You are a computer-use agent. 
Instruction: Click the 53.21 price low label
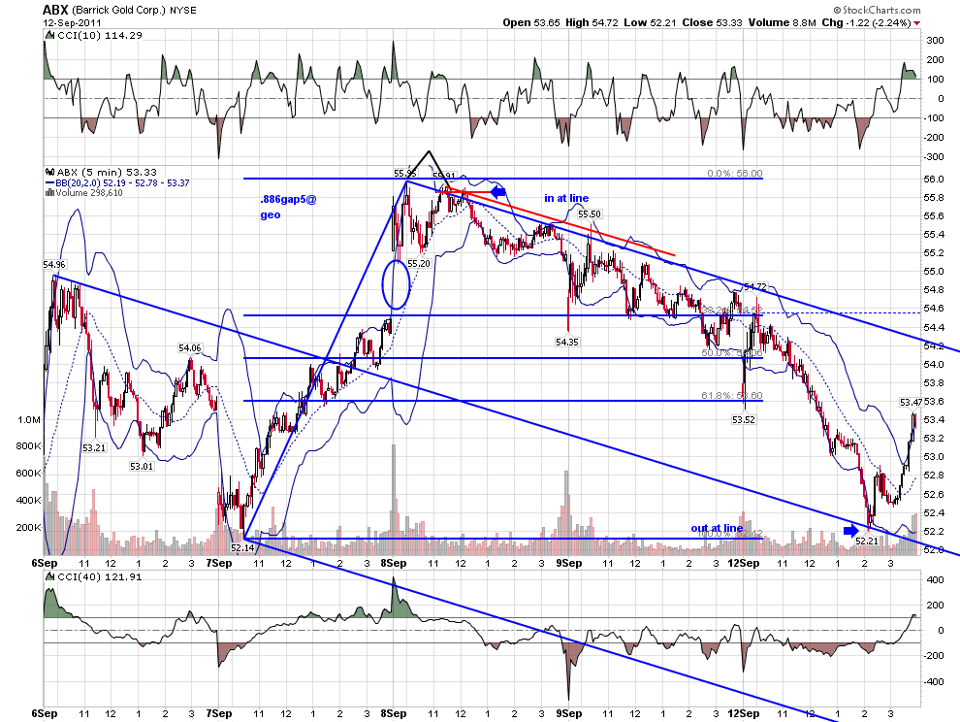click(94, 447)
